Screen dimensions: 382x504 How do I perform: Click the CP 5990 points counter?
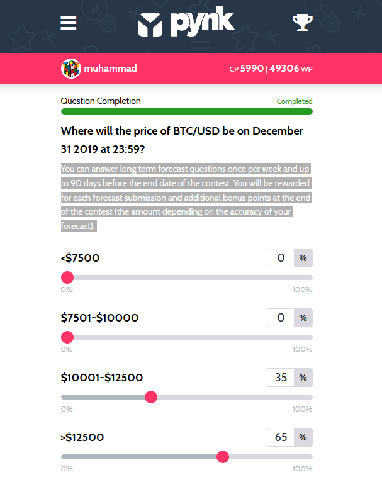(x=246, y=69)
